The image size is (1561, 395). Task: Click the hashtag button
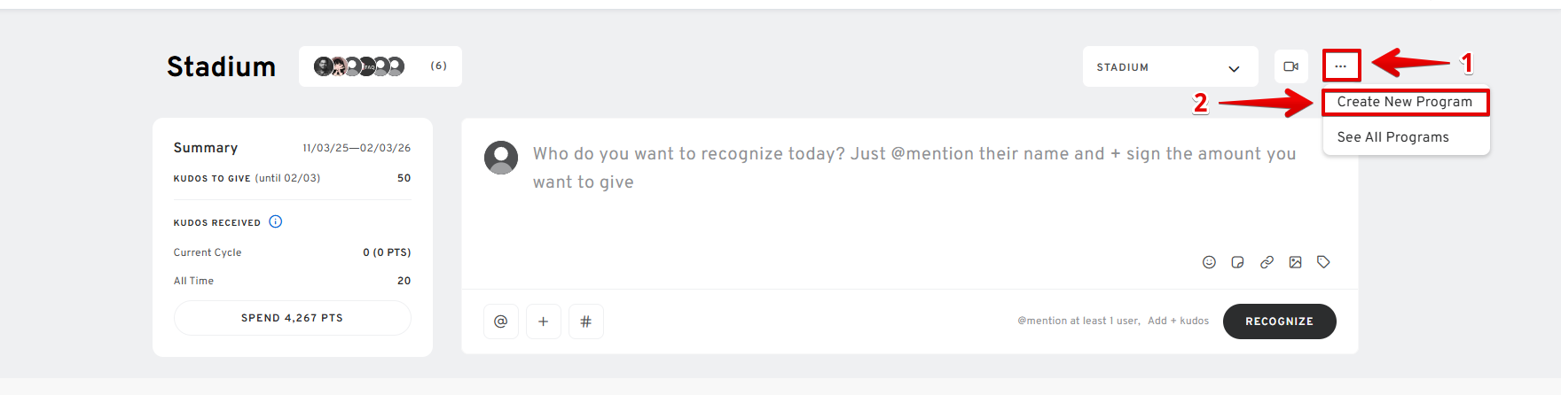click(585, 321)
